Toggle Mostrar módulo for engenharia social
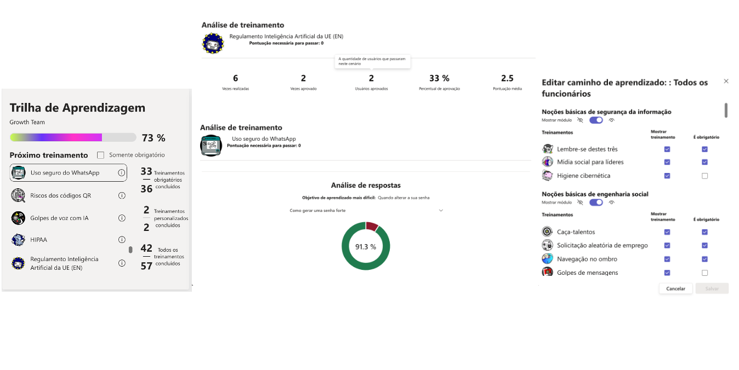Image resolution: width=739 pixels, height=370 pixels. click(x=596, y=203)
